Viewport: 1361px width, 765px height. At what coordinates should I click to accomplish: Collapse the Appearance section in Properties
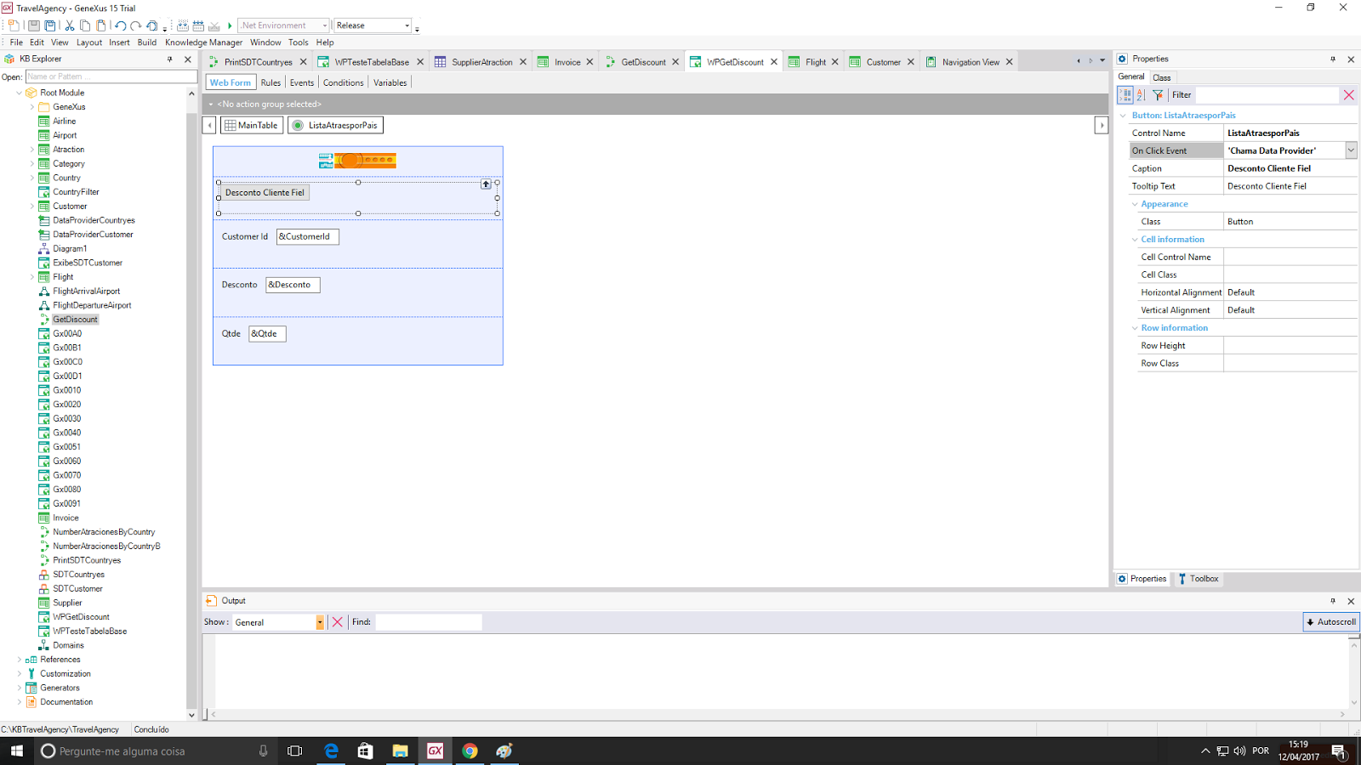pos(1135,204)
